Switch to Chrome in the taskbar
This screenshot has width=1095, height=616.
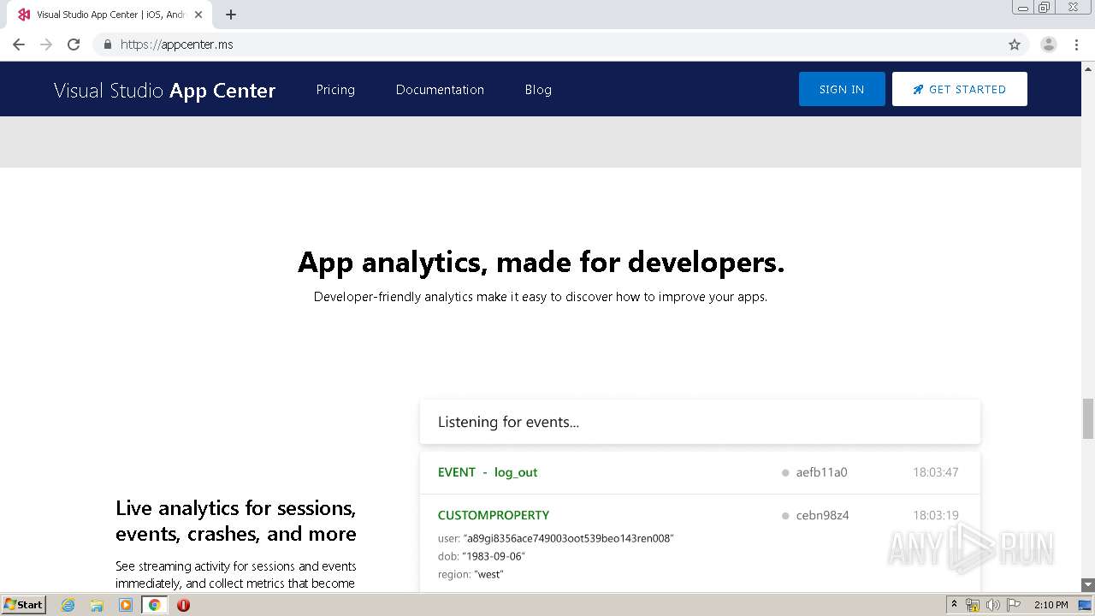[154, 605]
